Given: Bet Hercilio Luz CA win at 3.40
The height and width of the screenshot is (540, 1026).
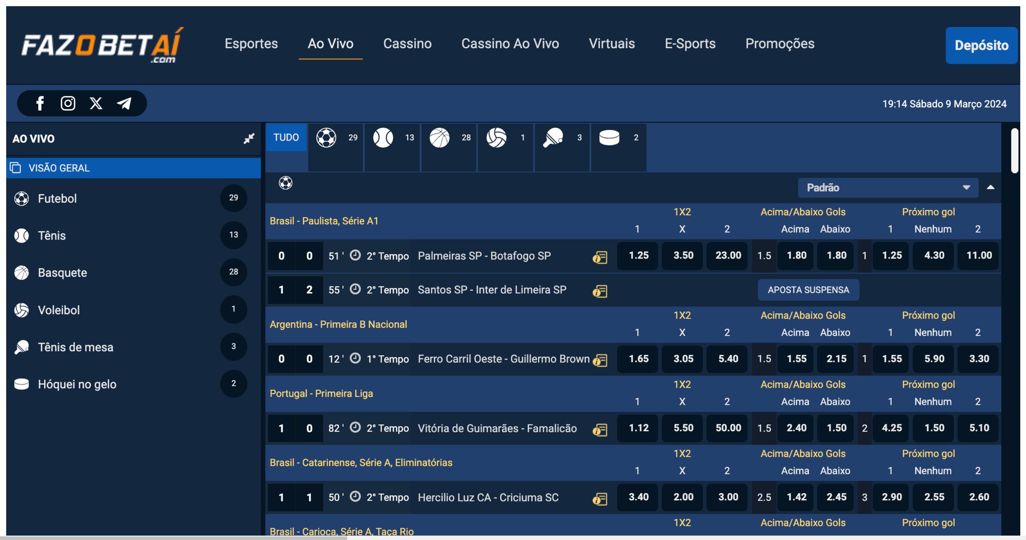Looking at the screenshot, I should click(638, 497).
